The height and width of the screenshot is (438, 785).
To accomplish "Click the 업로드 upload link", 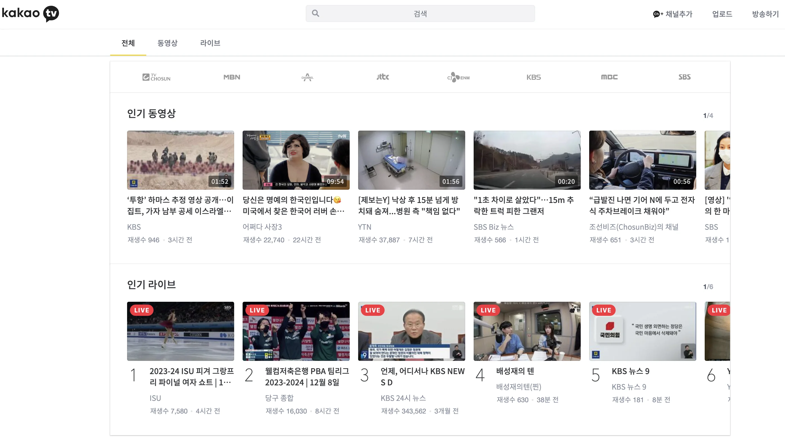I will pyautogui.click(x=722, y=14).
